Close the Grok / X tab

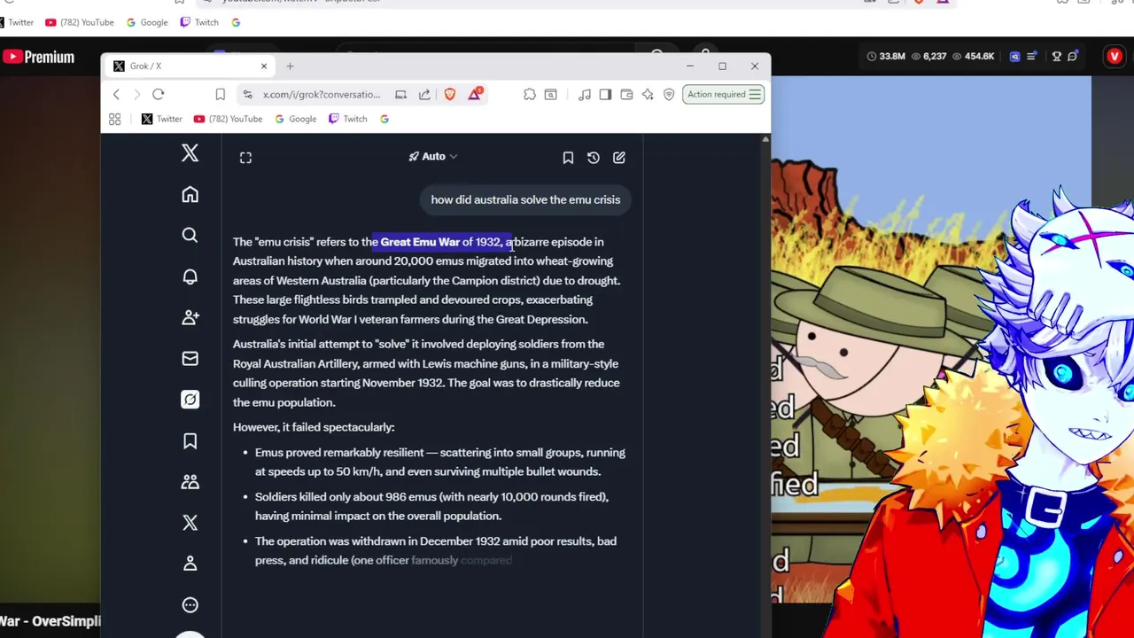(x=263, y=66)
